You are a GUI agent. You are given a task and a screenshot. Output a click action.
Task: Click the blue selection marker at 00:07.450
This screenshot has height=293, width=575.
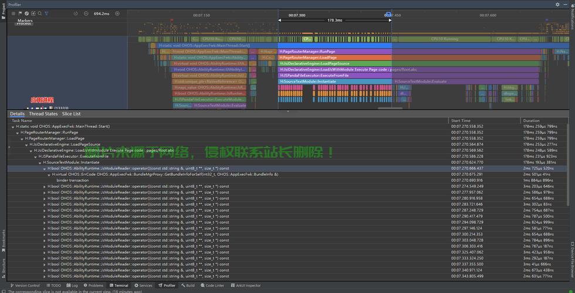click(388, 15)
